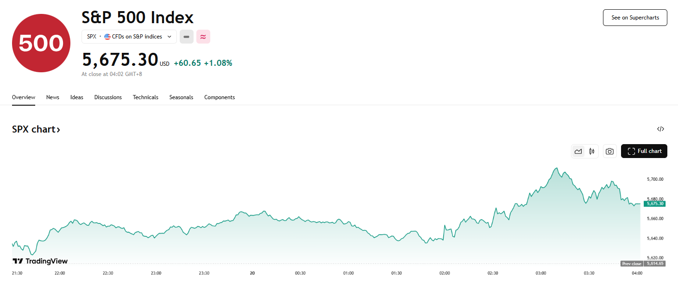This screenshot has width=678, height=285.
Task: Open the News tab
Action: [x=53, y=97]
